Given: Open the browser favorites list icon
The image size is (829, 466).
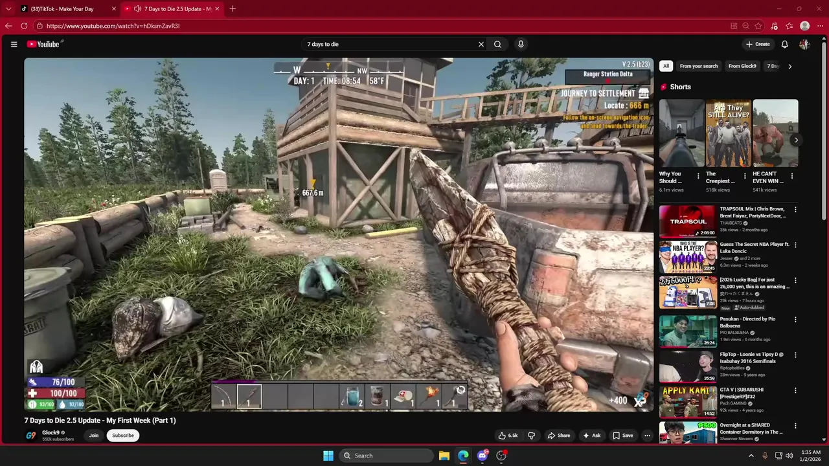Looking at the screenshot, I should (789, 26).
